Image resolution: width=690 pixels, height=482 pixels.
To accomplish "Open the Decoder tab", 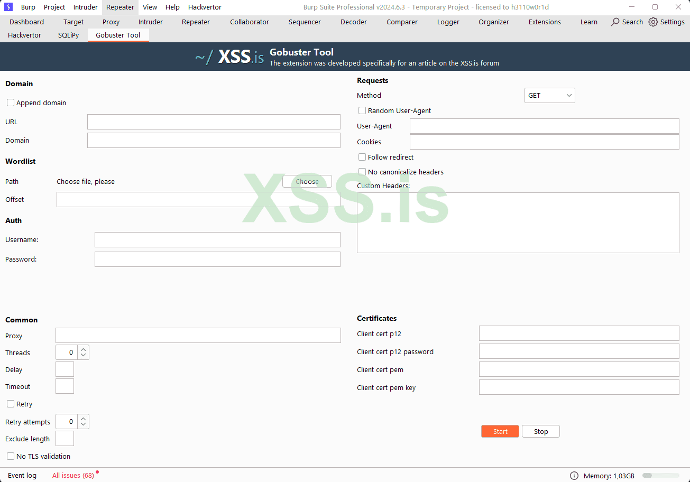I will pyautogui.click(x=354, y=22).
